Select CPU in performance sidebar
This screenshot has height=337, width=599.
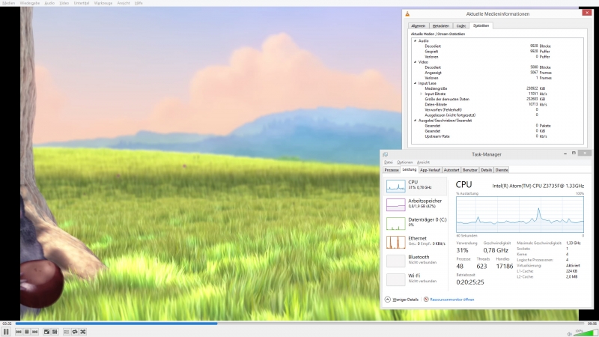tap(416, 186)
